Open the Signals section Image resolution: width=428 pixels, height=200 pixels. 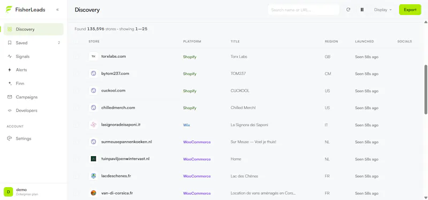34,57
